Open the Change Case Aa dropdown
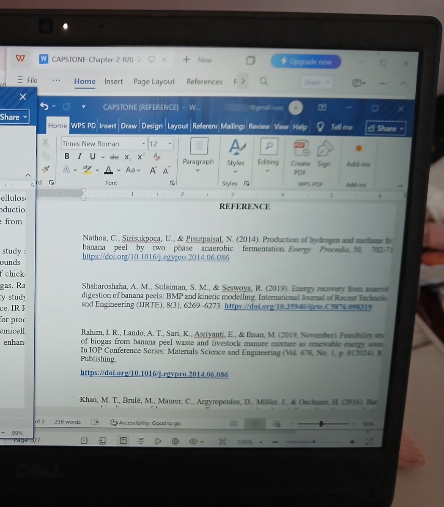The width and height of the screenshot is (444, 507). click(x=133, y=170)
